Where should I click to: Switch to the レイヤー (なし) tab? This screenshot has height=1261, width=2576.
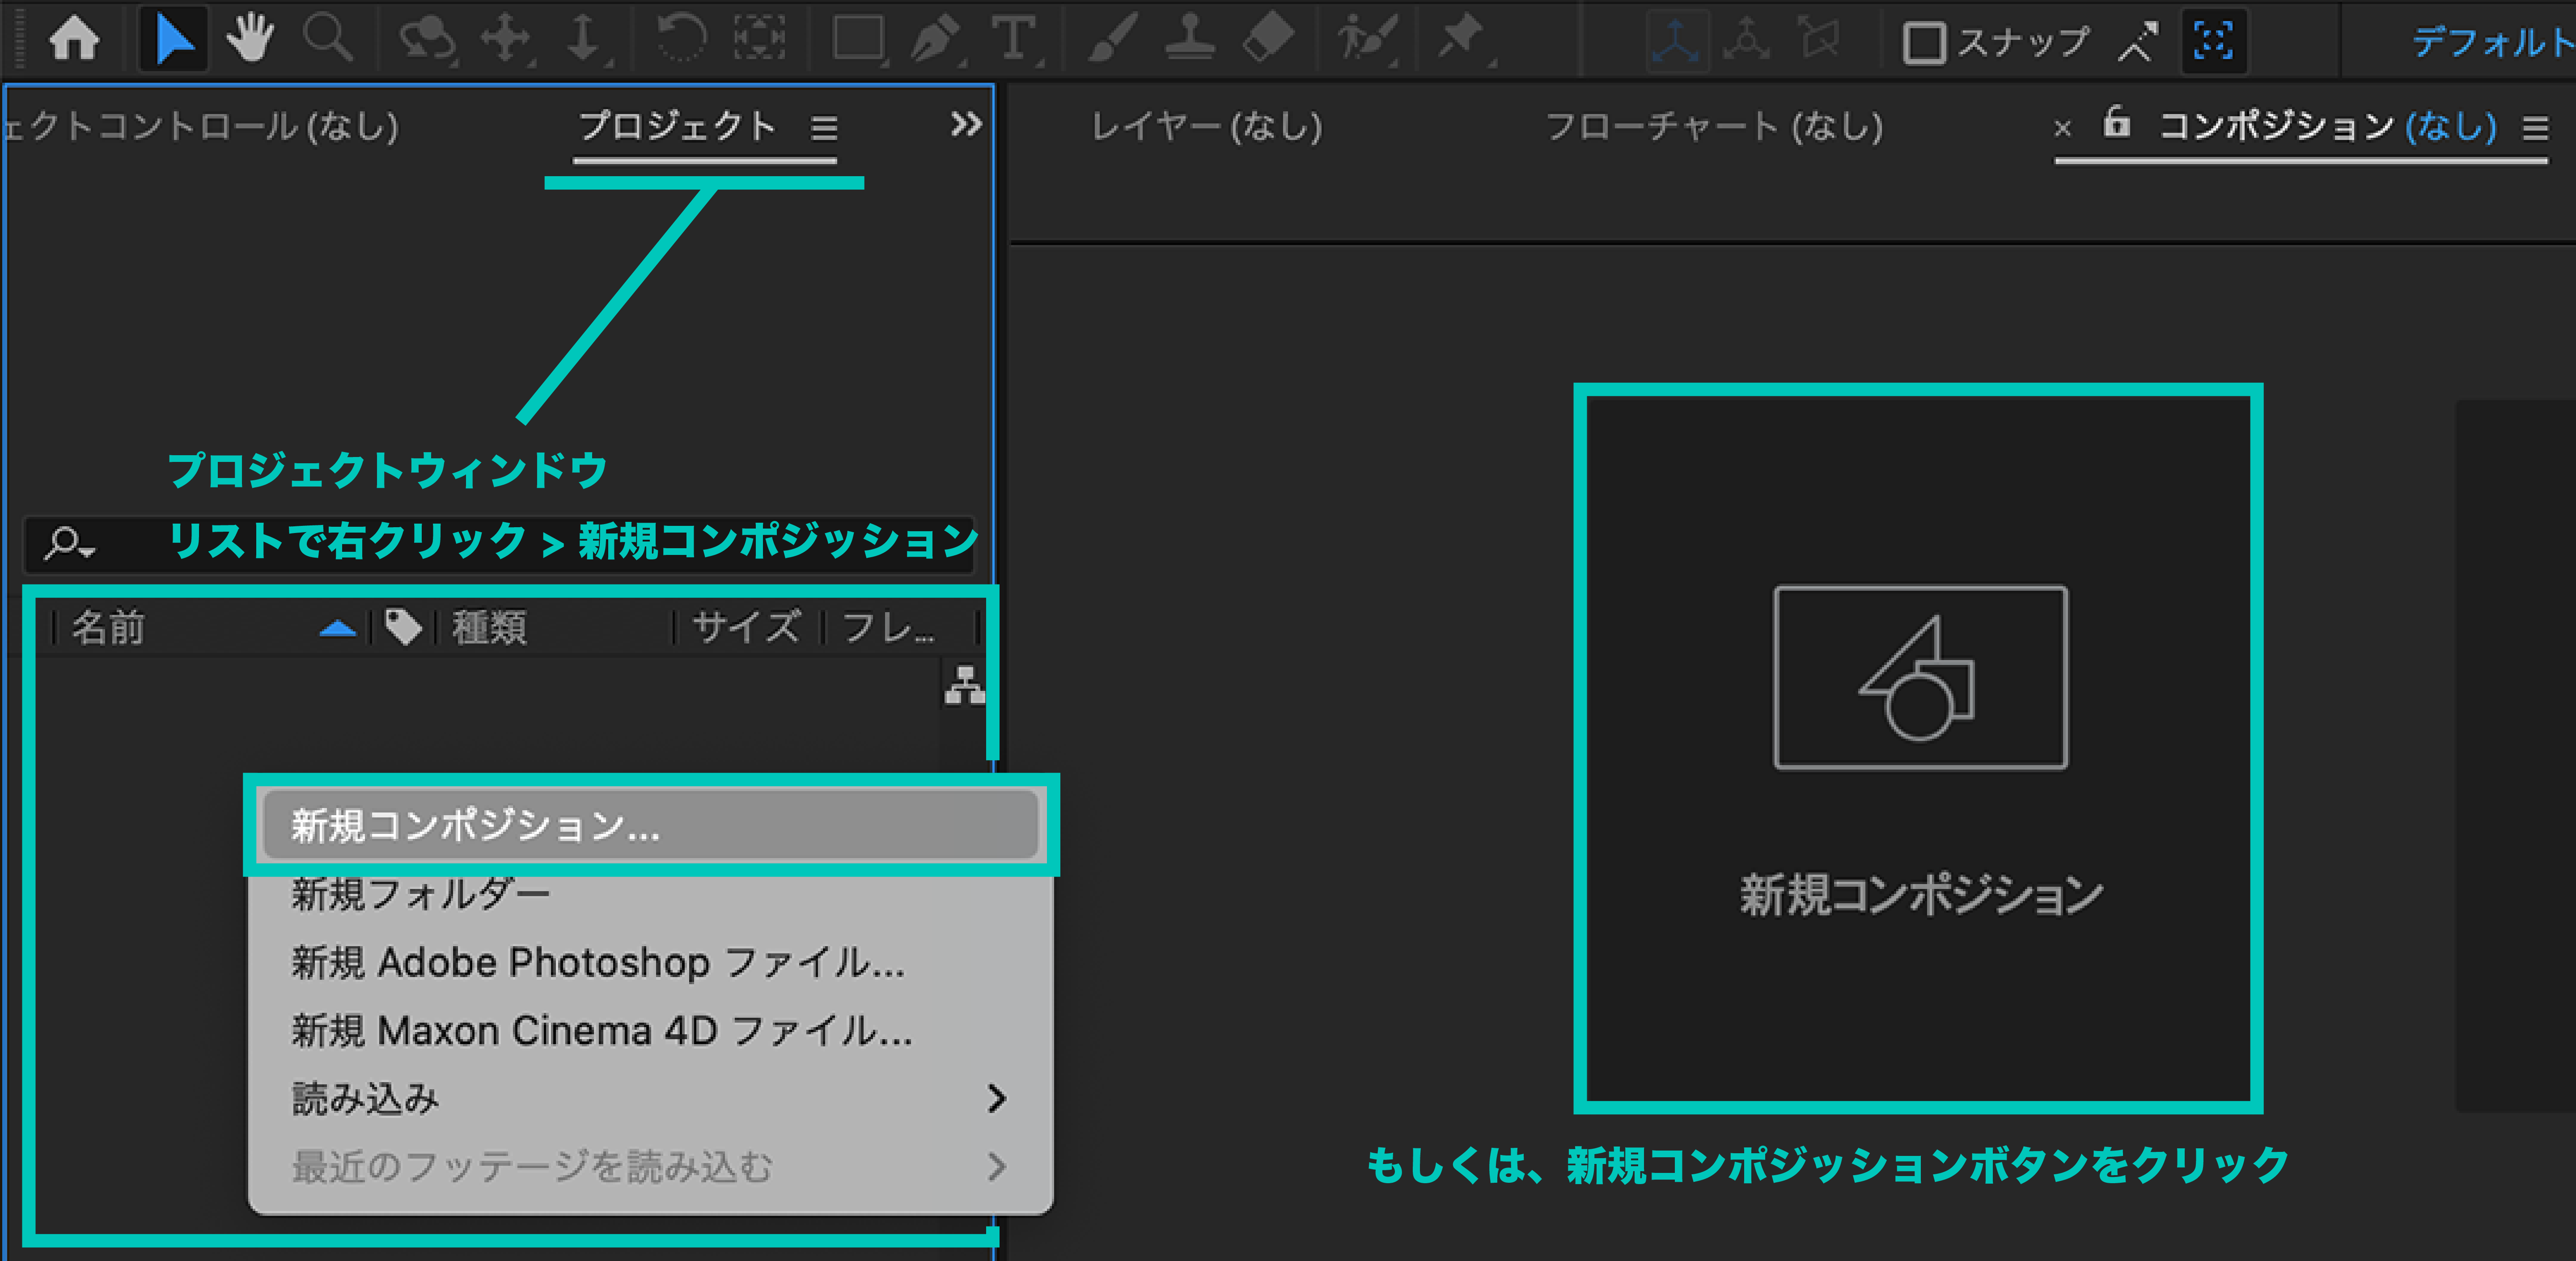1207,127
